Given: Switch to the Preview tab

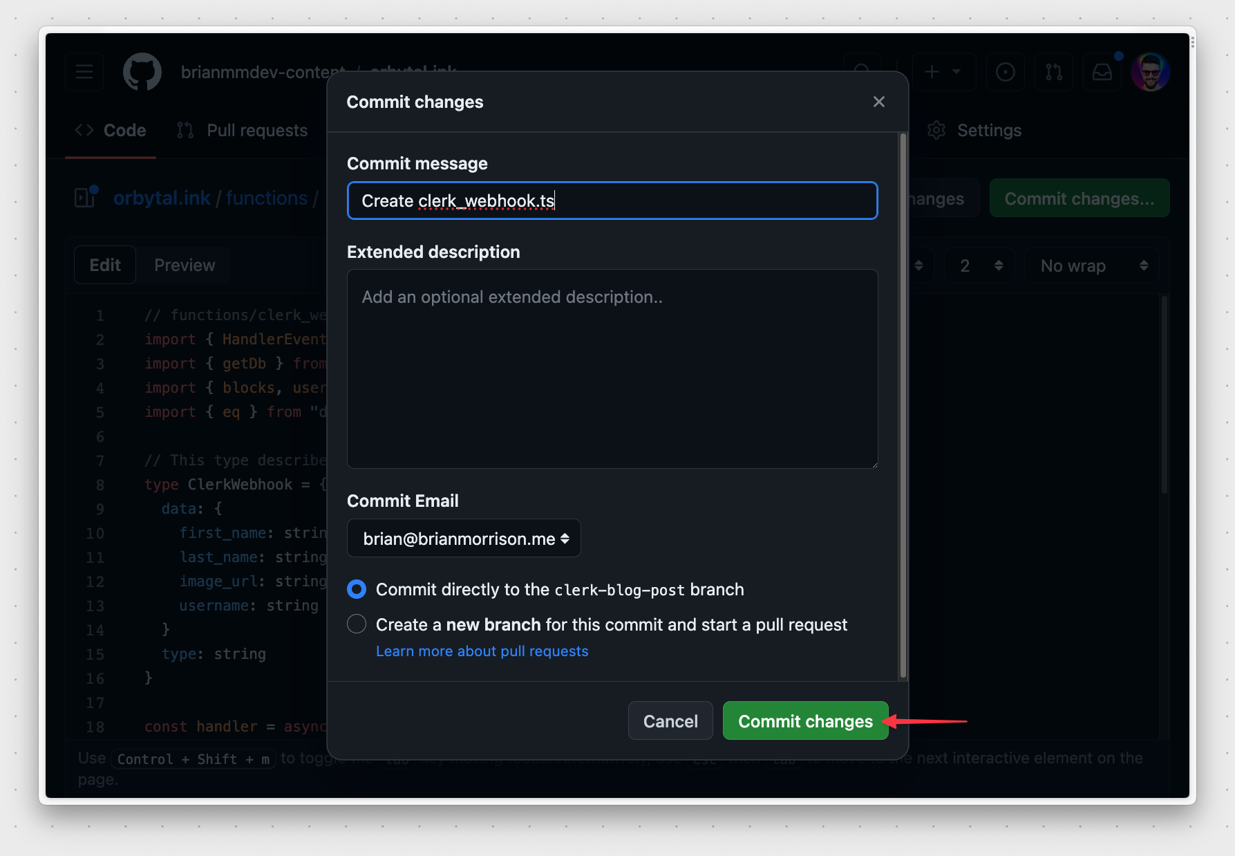Looking at the screenshot, I should click(x=184, y=265).
